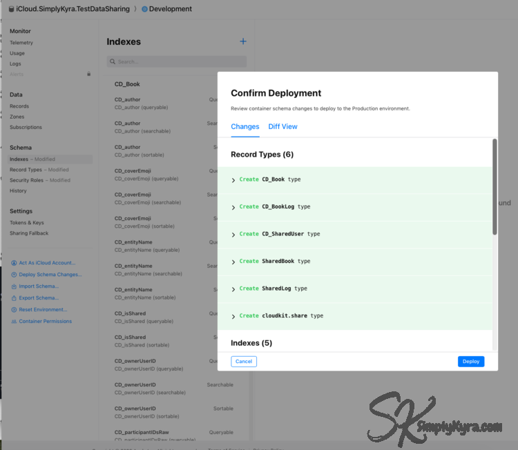
Task: Click the Export Schema link
Action: (x=39, y=297)
